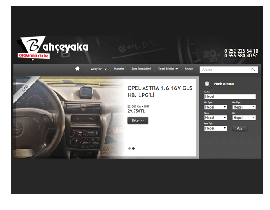Click the Hızlı Arama magnifying glass icon
Viewport: 270px width, 210px height.
[x=208, y=84]
